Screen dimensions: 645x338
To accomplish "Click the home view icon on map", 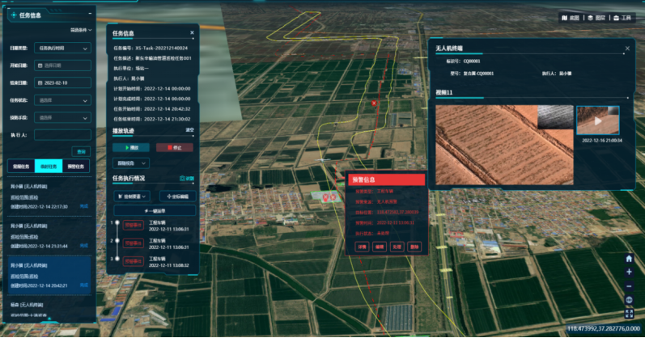I will click(629, 259).
